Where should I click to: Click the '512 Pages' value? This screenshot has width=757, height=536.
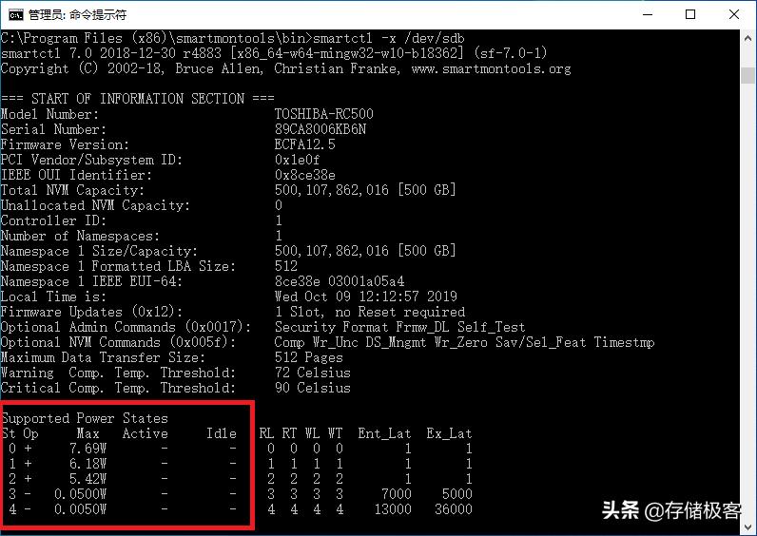click(308, 357)
